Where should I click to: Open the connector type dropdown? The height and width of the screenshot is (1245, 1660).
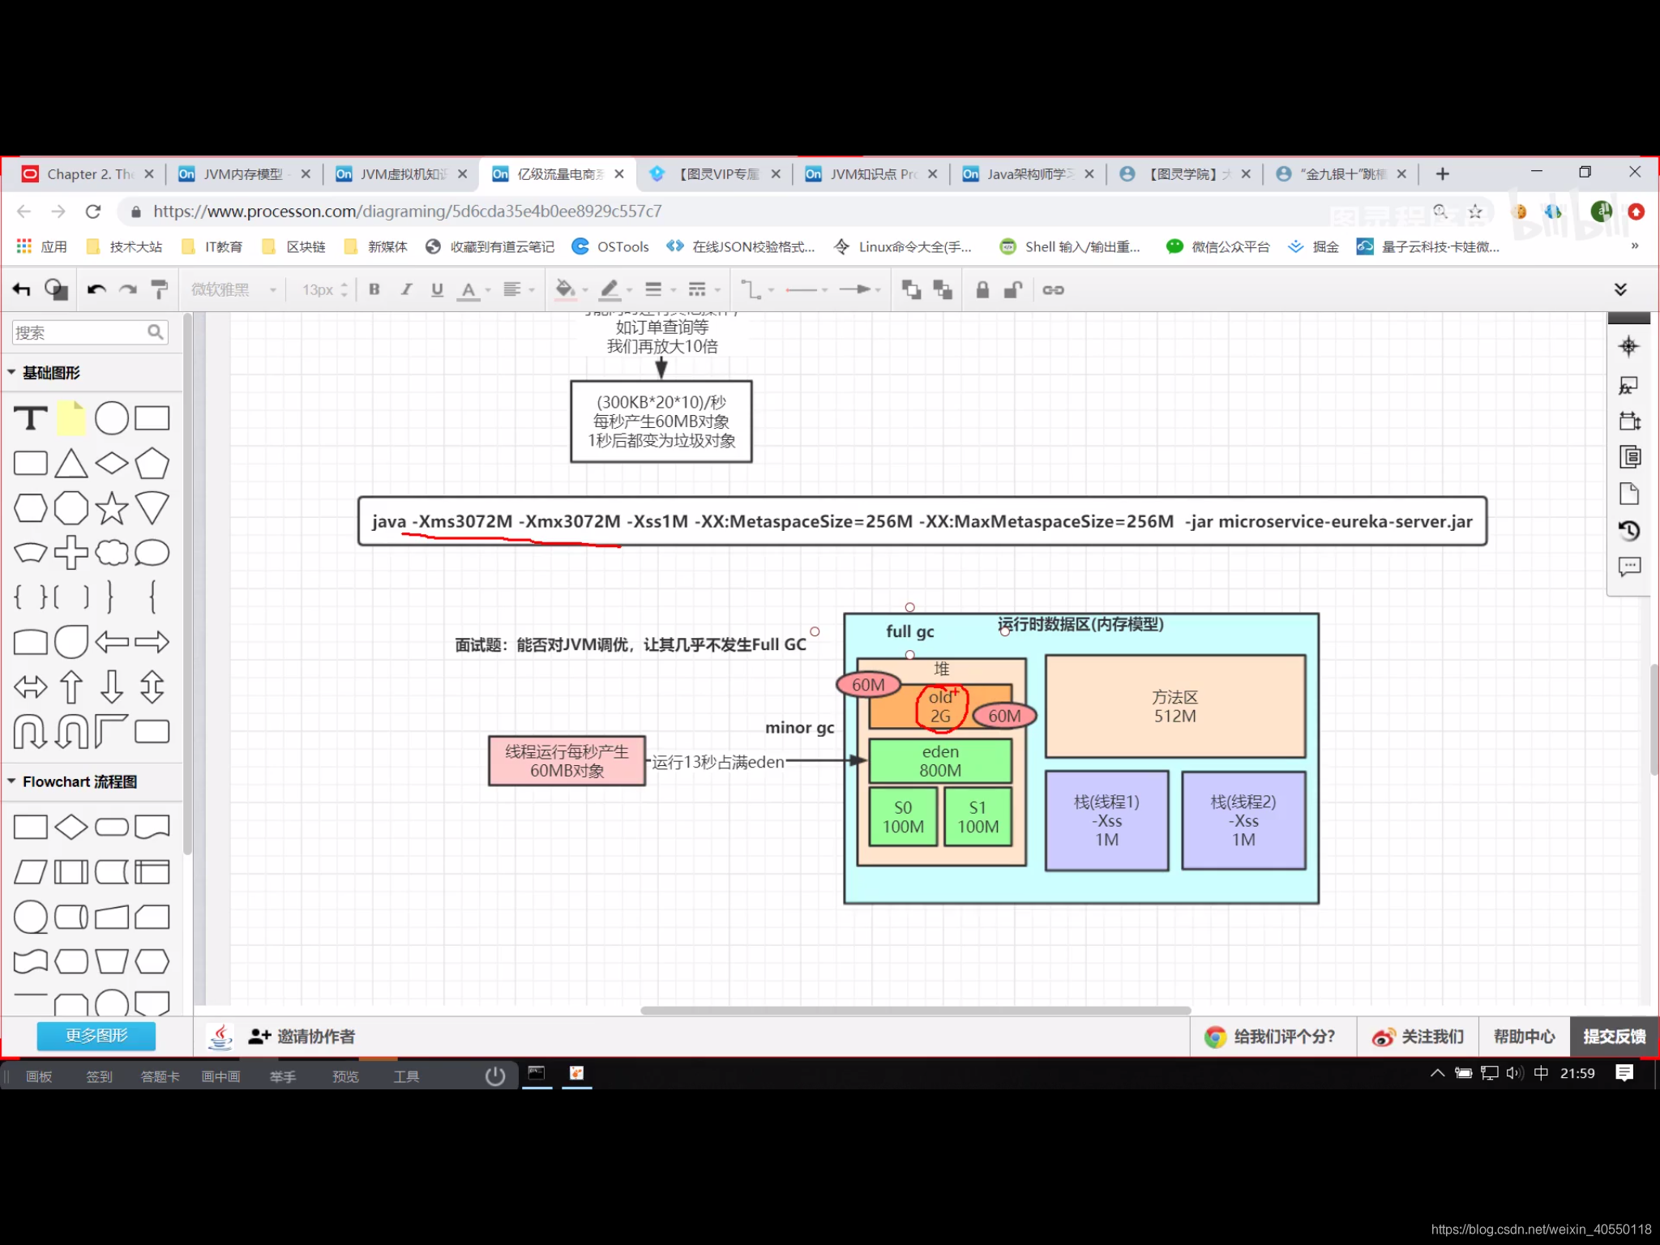click(758, 289)
